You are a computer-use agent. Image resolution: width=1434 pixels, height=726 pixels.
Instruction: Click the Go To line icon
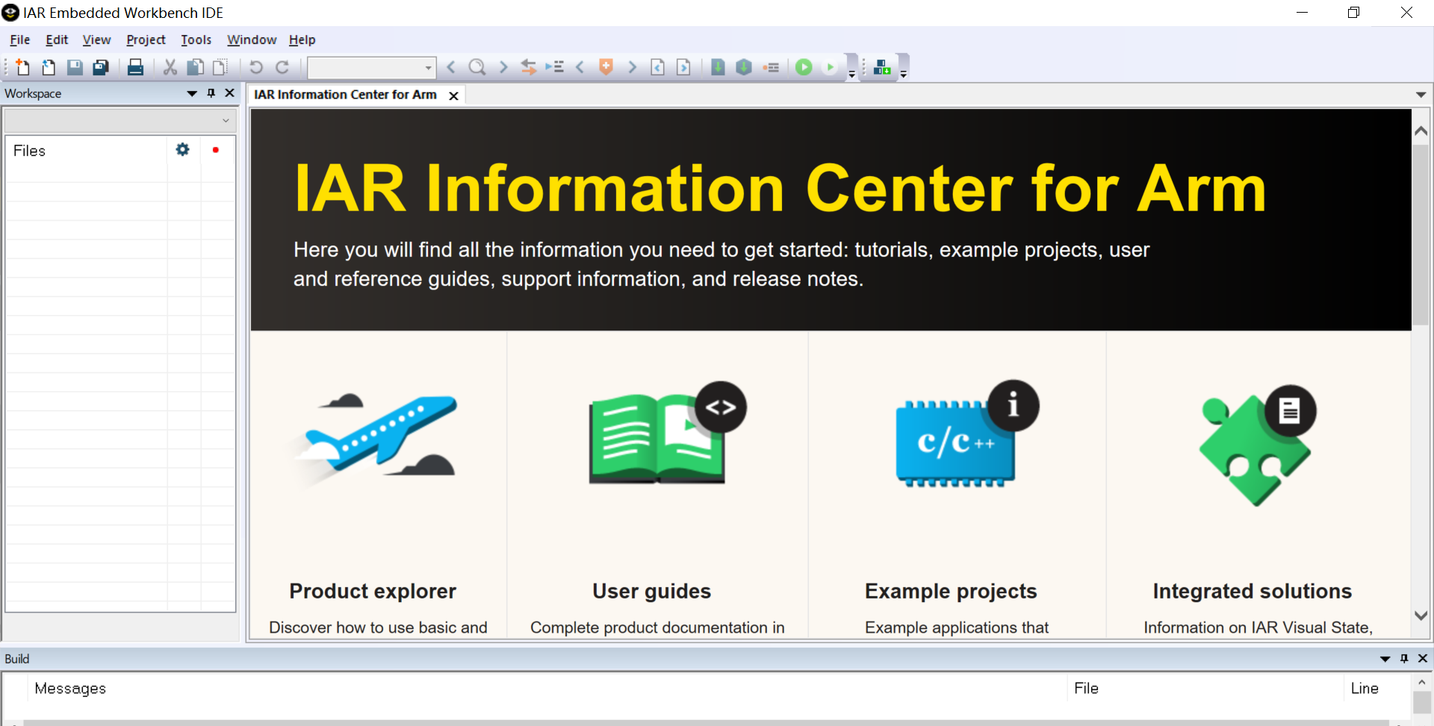coord(554,68)
